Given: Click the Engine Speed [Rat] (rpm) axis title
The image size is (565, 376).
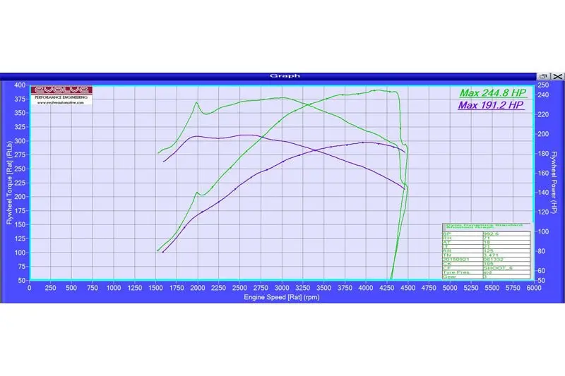Looking at the screenshot, I should [x=281, y=297].
